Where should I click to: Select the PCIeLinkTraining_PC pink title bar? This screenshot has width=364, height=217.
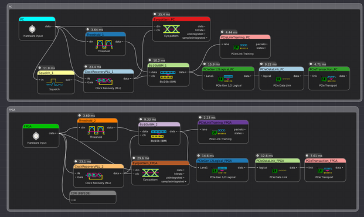245,37
